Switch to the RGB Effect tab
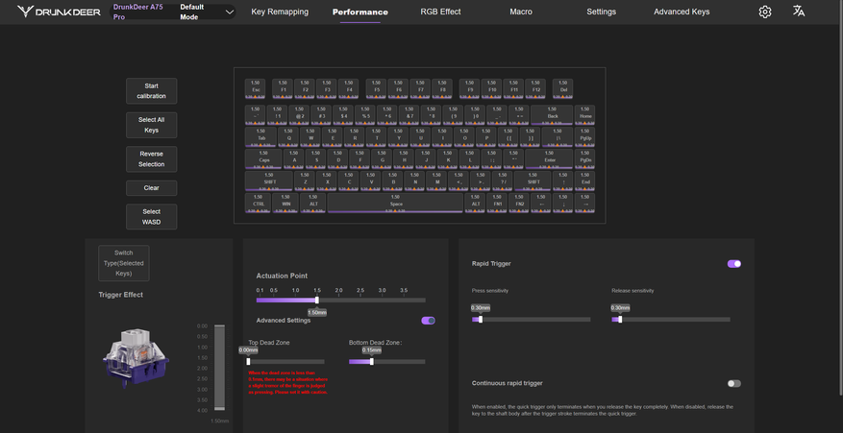The width and height of the screenshot is (843, 433). coord(440,12)
